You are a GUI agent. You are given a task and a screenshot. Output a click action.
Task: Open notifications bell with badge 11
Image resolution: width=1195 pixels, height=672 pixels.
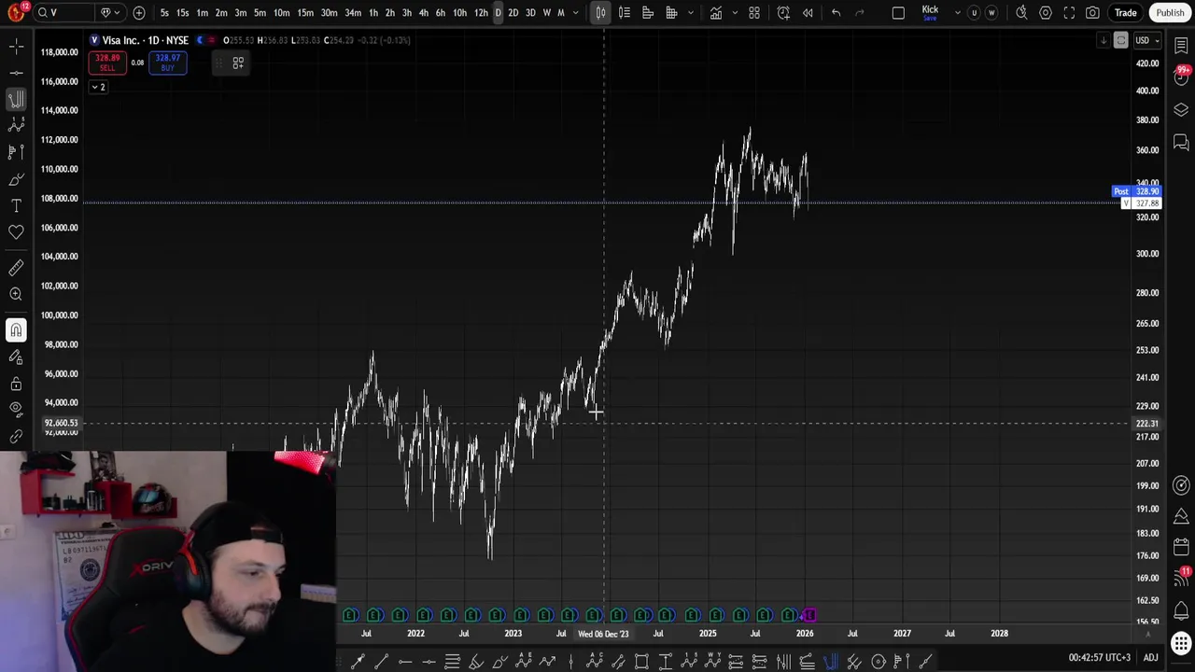coord(1181,579)
